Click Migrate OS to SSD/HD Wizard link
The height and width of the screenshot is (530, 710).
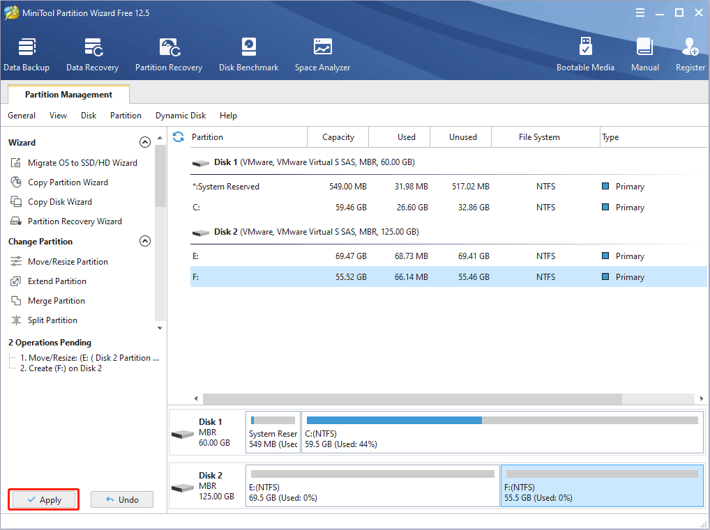click(x=82, y=163)
